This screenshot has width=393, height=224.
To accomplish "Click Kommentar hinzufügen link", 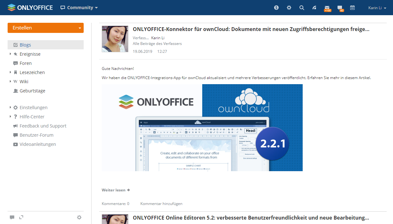I will (x=161, y=204).
